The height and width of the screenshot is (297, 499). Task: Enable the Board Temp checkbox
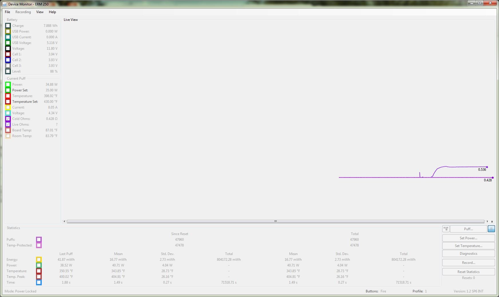pos(8,130)
